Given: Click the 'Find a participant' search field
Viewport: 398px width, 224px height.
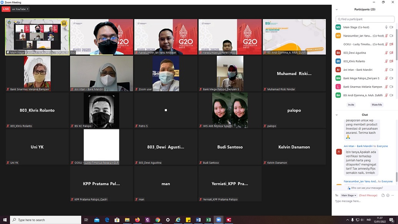Looking at the screenshot, I should (365, 19).
